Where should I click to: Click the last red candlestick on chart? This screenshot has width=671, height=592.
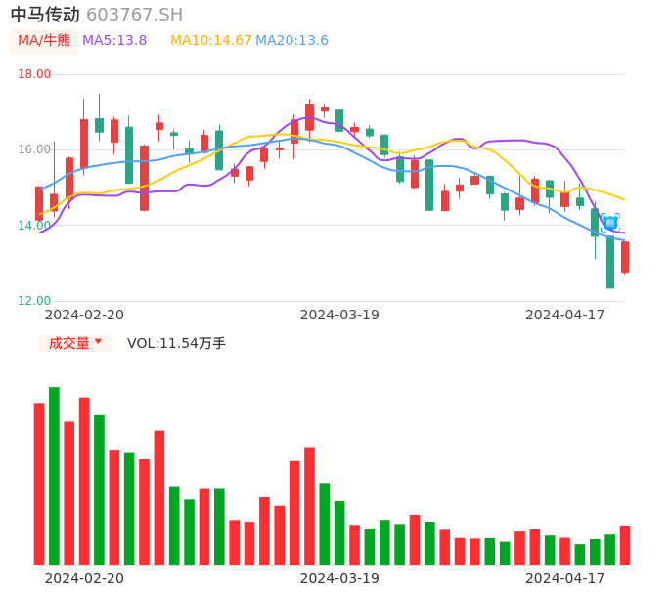(625, 257)
